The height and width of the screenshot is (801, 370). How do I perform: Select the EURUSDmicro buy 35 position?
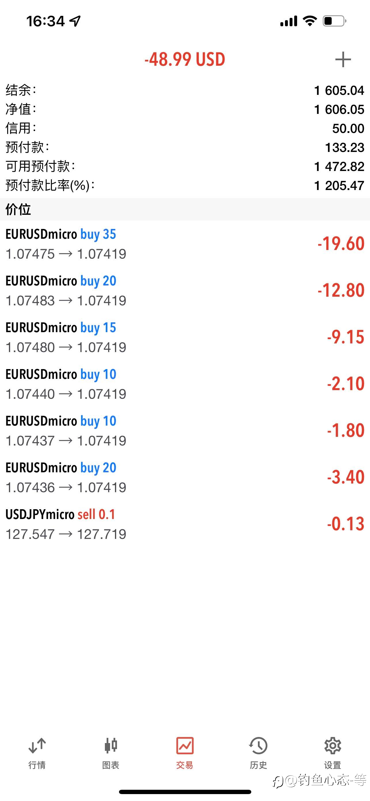(x=185, y=244)
